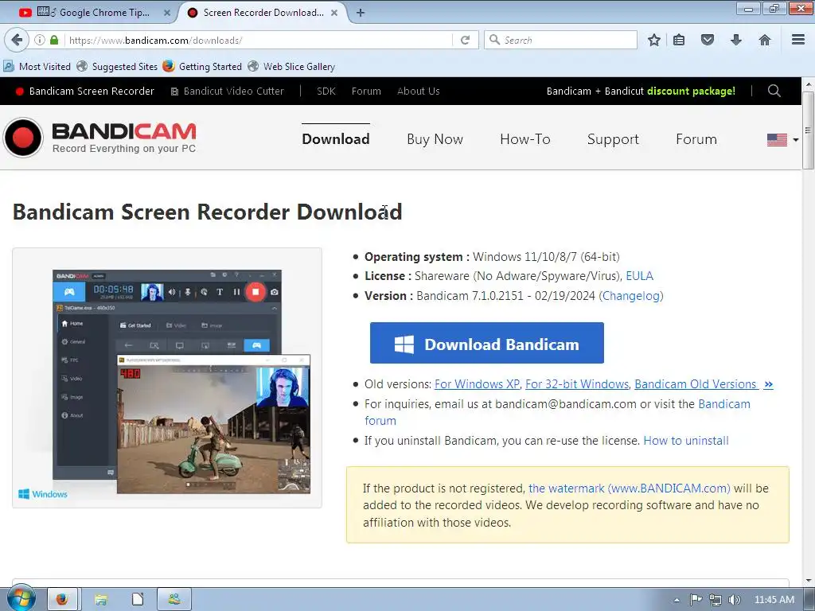
Task: Open a new tab with the plus button
Action: 361,13
